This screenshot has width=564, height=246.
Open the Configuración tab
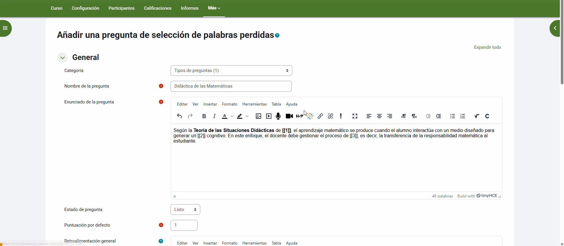pos(85,8)
